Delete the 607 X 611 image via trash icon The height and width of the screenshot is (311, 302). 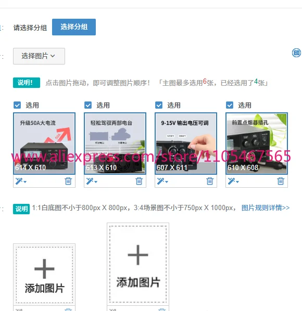click(210, 181)
